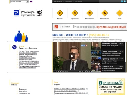
Task: Click the Для печати print link
Action: click(78, 2)
